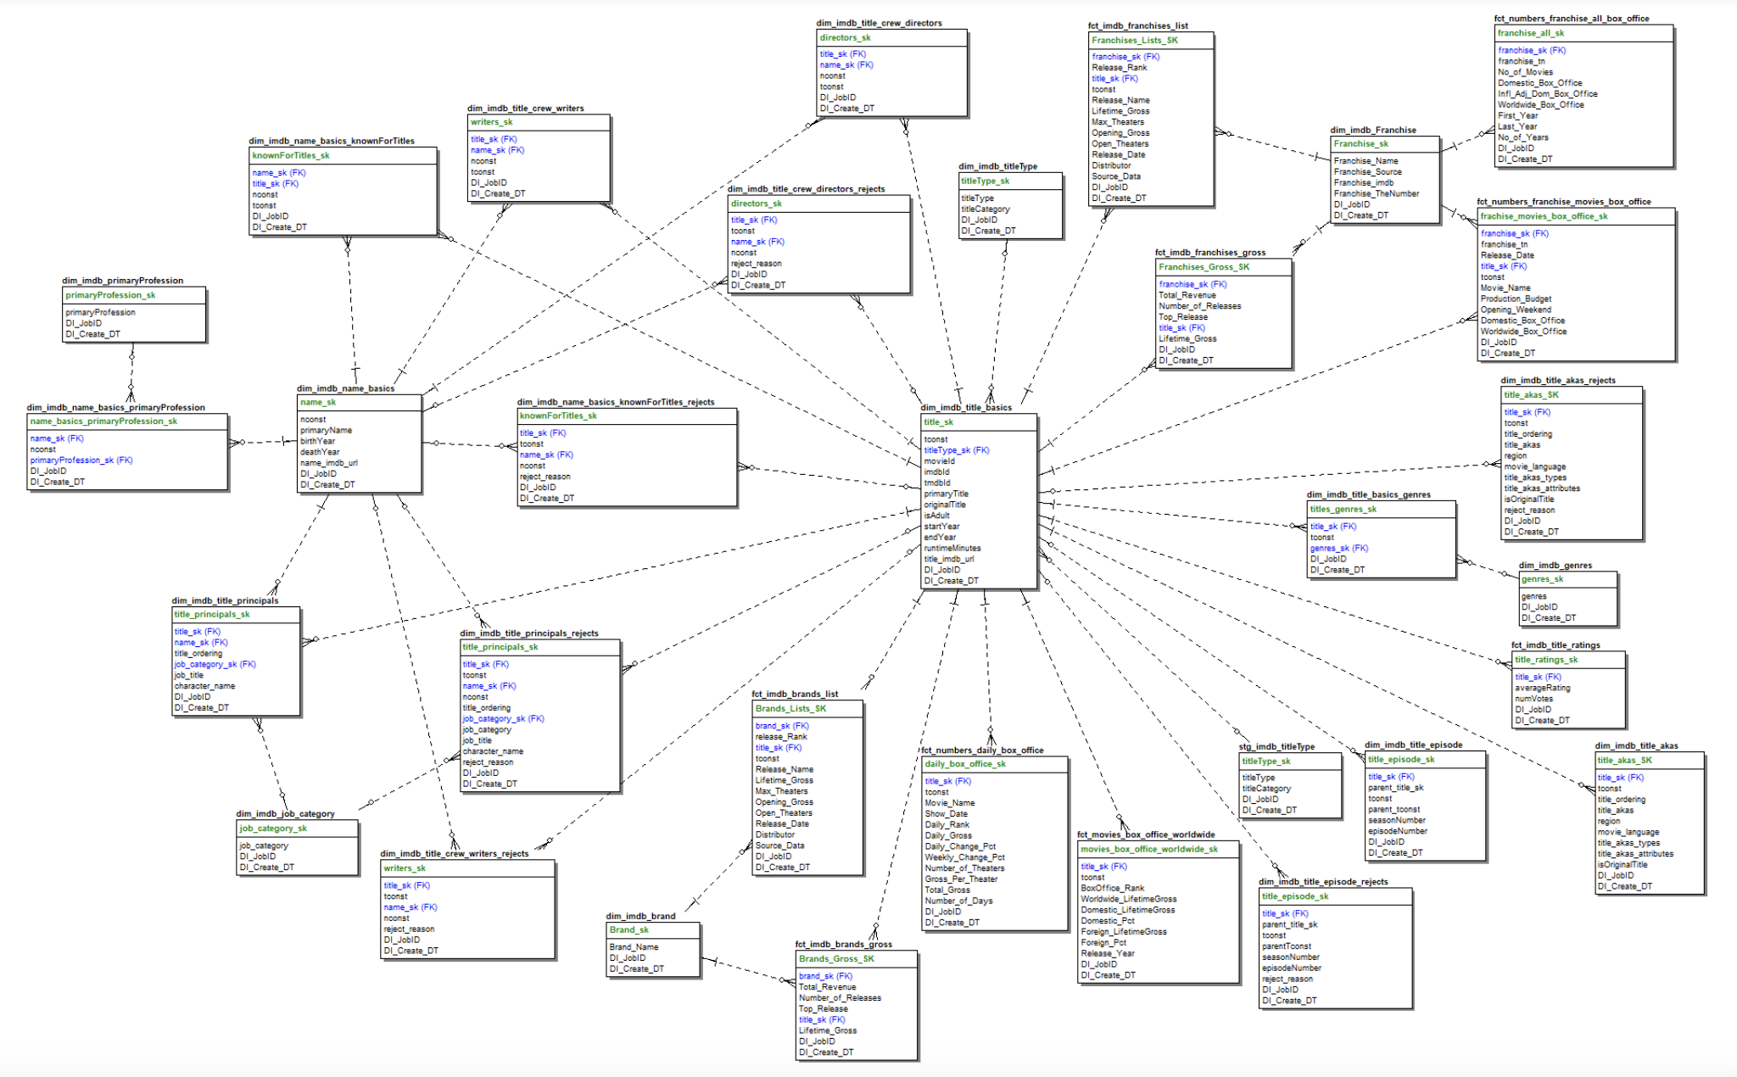
Task: Click Top_Release in fct_imdb_franchises_gross
Action: 1182,317
